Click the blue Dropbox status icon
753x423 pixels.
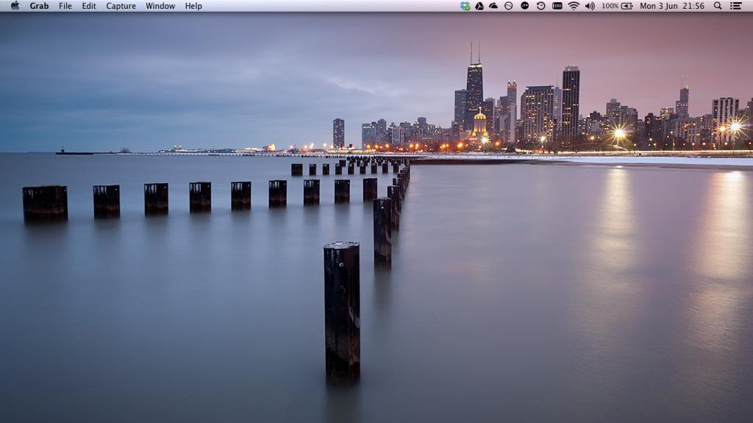[x=465, y=6]
